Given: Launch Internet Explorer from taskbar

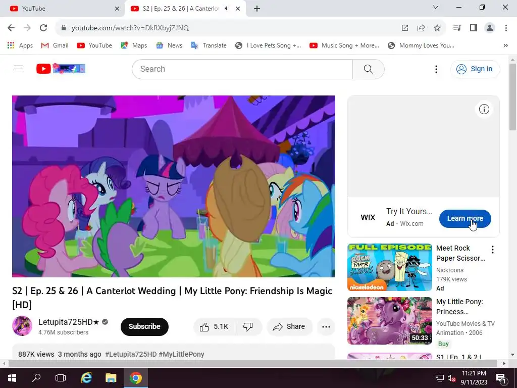Looking at the screenshot, I should tap(86, 378).
